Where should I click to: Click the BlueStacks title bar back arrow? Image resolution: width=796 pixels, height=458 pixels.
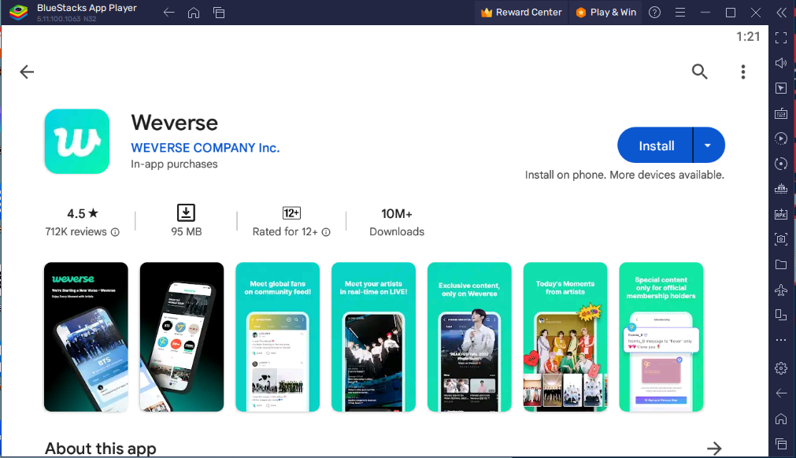[169, 13]
